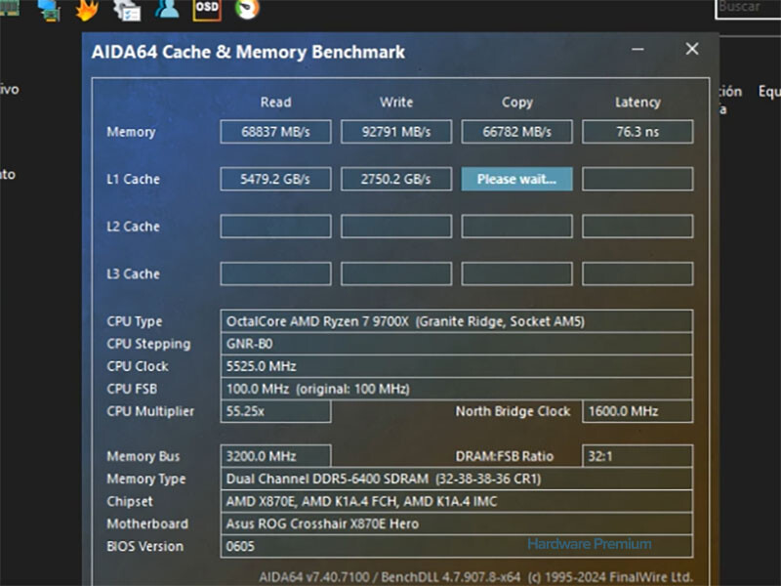Click the OSD panel icon
This screenshot has width=781, height=586.
click(207, 10)
